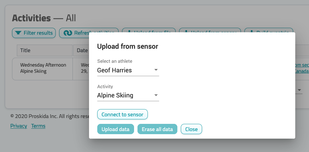Click the partially hidden Upload from file button
309x152 pixels.
pos(149,30)
